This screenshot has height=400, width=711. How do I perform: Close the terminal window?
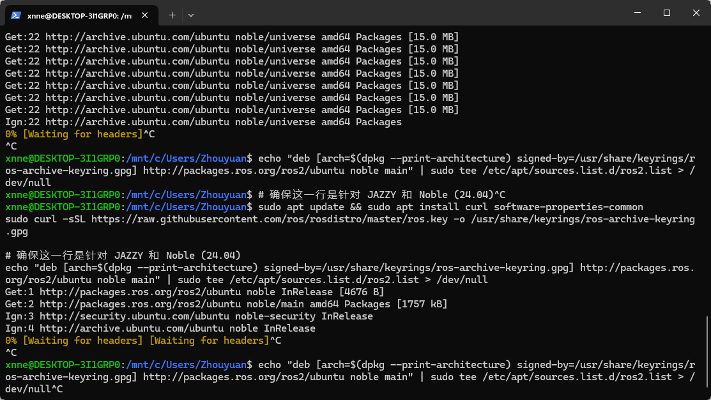coord(696,13)
